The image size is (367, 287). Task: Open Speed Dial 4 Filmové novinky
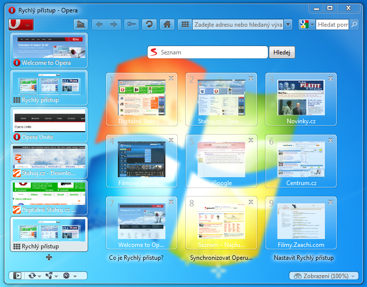142,161
